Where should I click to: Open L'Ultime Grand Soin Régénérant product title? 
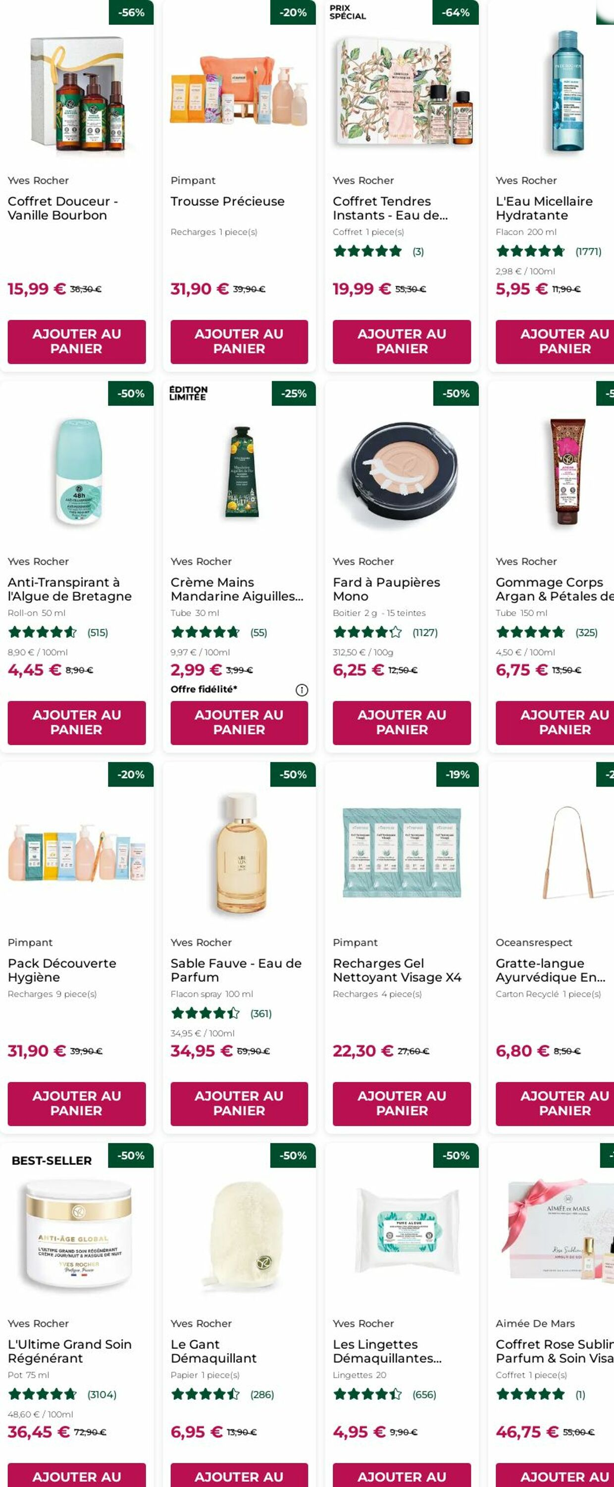70,1351
